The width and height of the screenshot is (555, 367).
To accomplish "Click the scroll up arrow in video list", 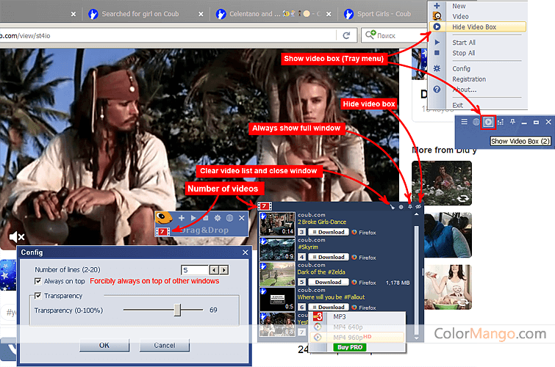I will [417, 214].
